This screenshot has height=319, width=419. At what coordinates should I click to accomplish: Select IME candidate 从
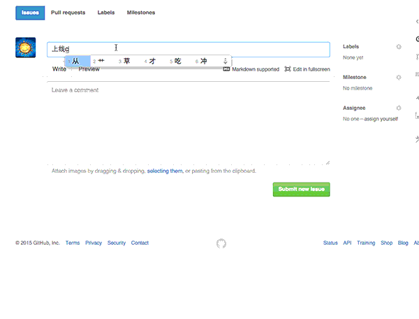[75, 62]
